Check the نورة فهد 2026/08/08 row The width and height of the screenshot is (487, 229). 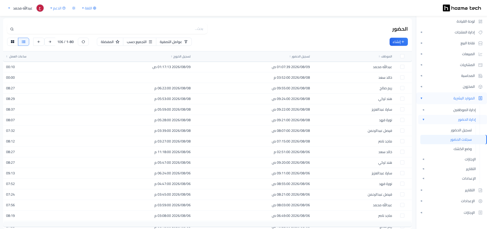click(x=402, y=120)
